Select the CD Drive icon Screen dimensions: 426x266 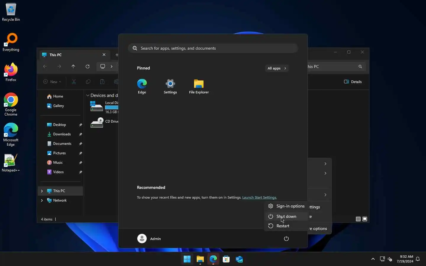[x=97, y=123]
